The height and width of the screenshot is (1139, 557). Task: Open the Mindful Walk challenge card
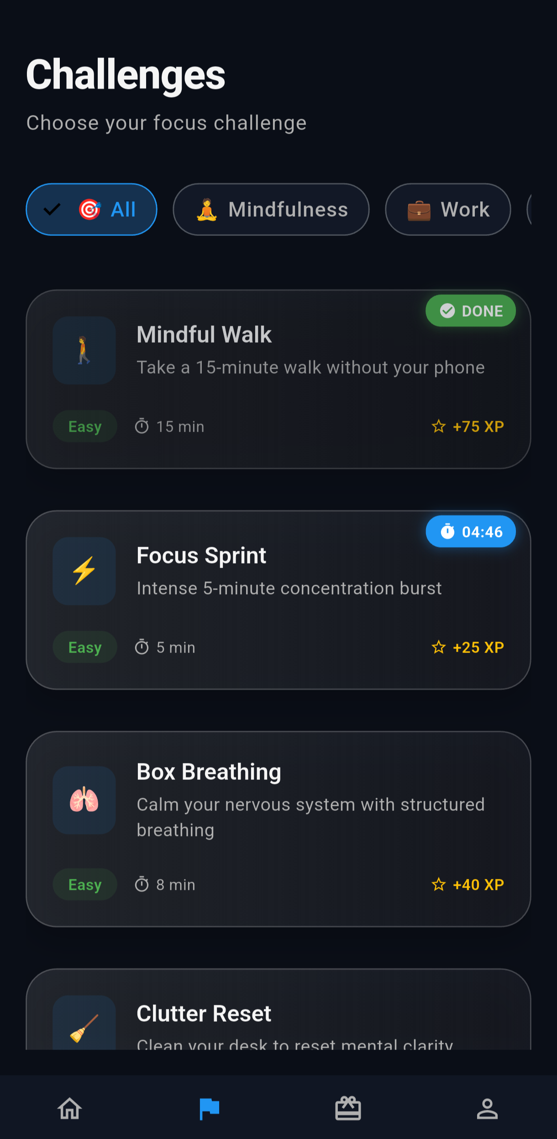278,379
